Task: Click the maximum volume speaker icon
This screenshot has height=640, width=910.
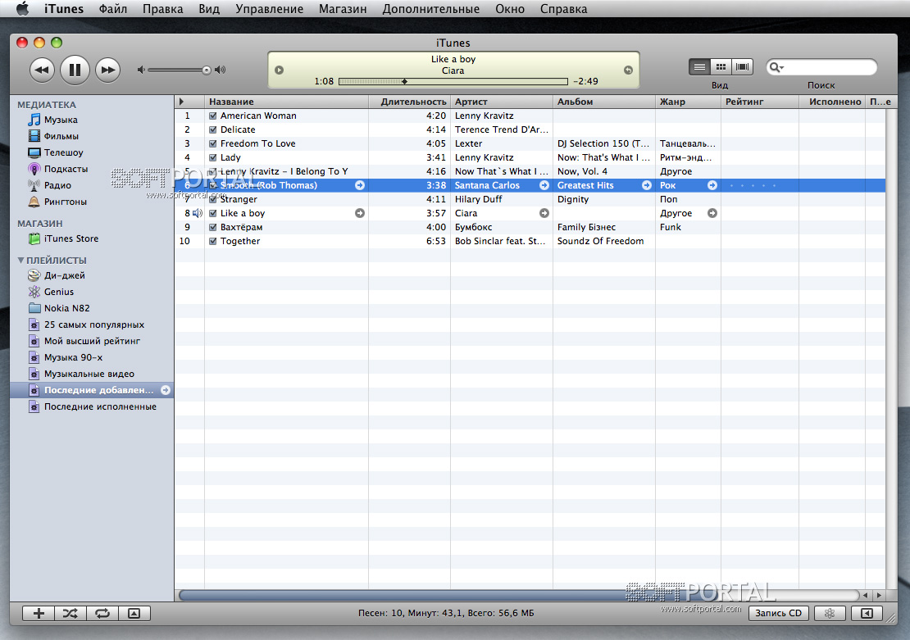Action: pyautogui.click(x=220, y=70)
